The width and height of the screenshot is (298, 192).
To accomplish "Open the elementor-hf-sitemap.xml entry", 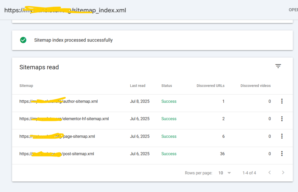I will click(x=64, y=119).
